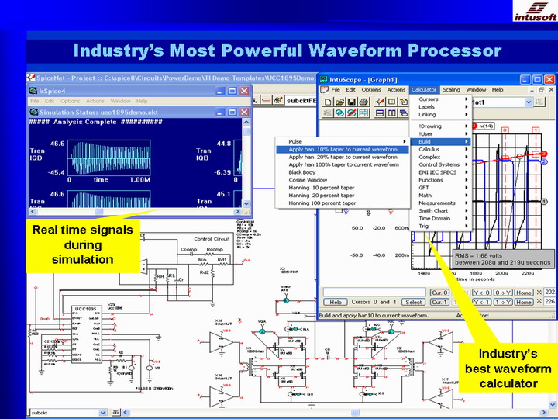Click the Cur. 0 button
Viewport: 558px width, 419px height.
coord(439,293)
